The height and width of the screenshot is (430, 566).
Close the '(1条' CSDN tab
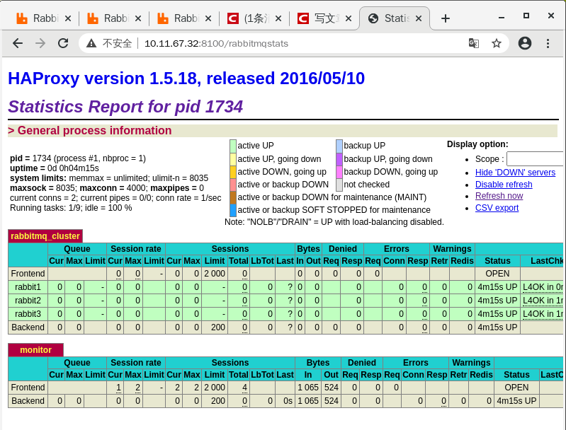click(x=278, y=18)
